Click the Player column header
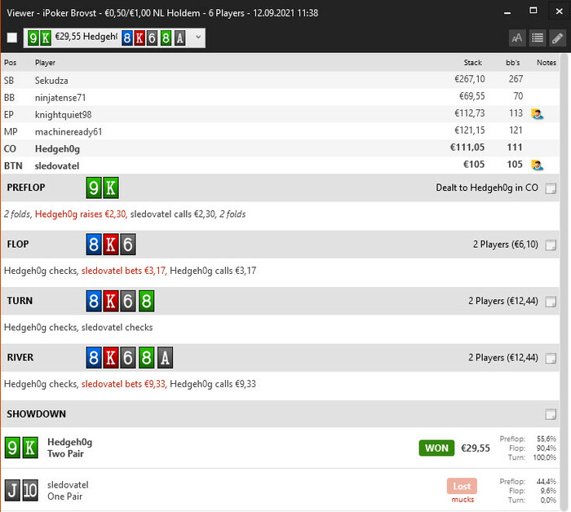 coord(45,63)
